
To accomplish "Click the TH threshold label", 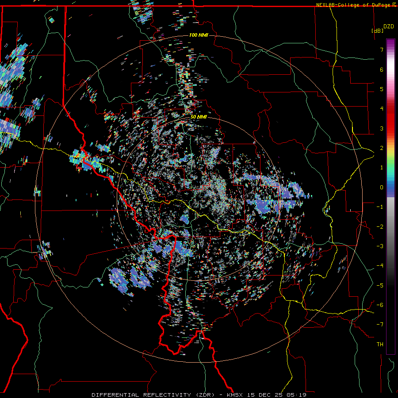I will point(380,344).
